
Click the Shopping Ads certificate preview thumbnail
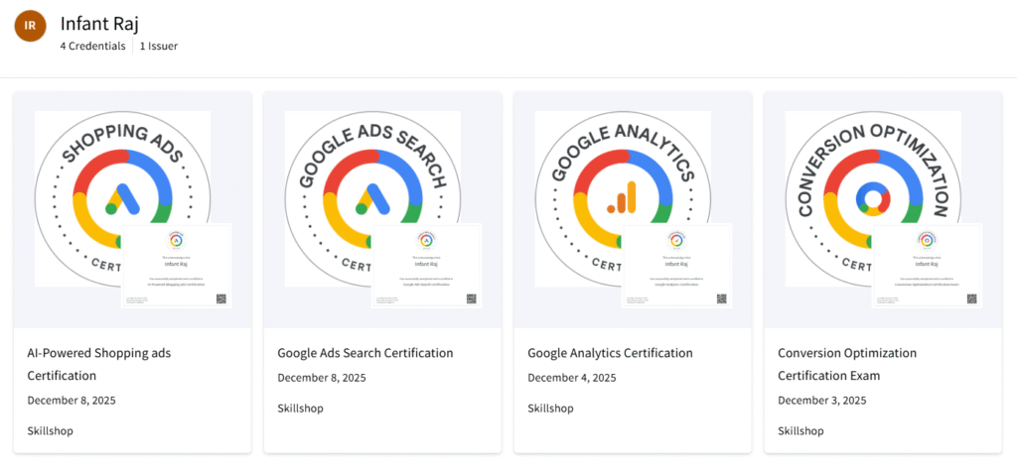pos(177,266)
